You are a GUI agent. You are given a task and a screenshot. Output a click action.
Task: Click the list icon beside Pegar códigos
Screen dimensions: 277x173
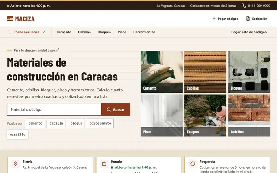pyautogui.click(x=213, y=19)
